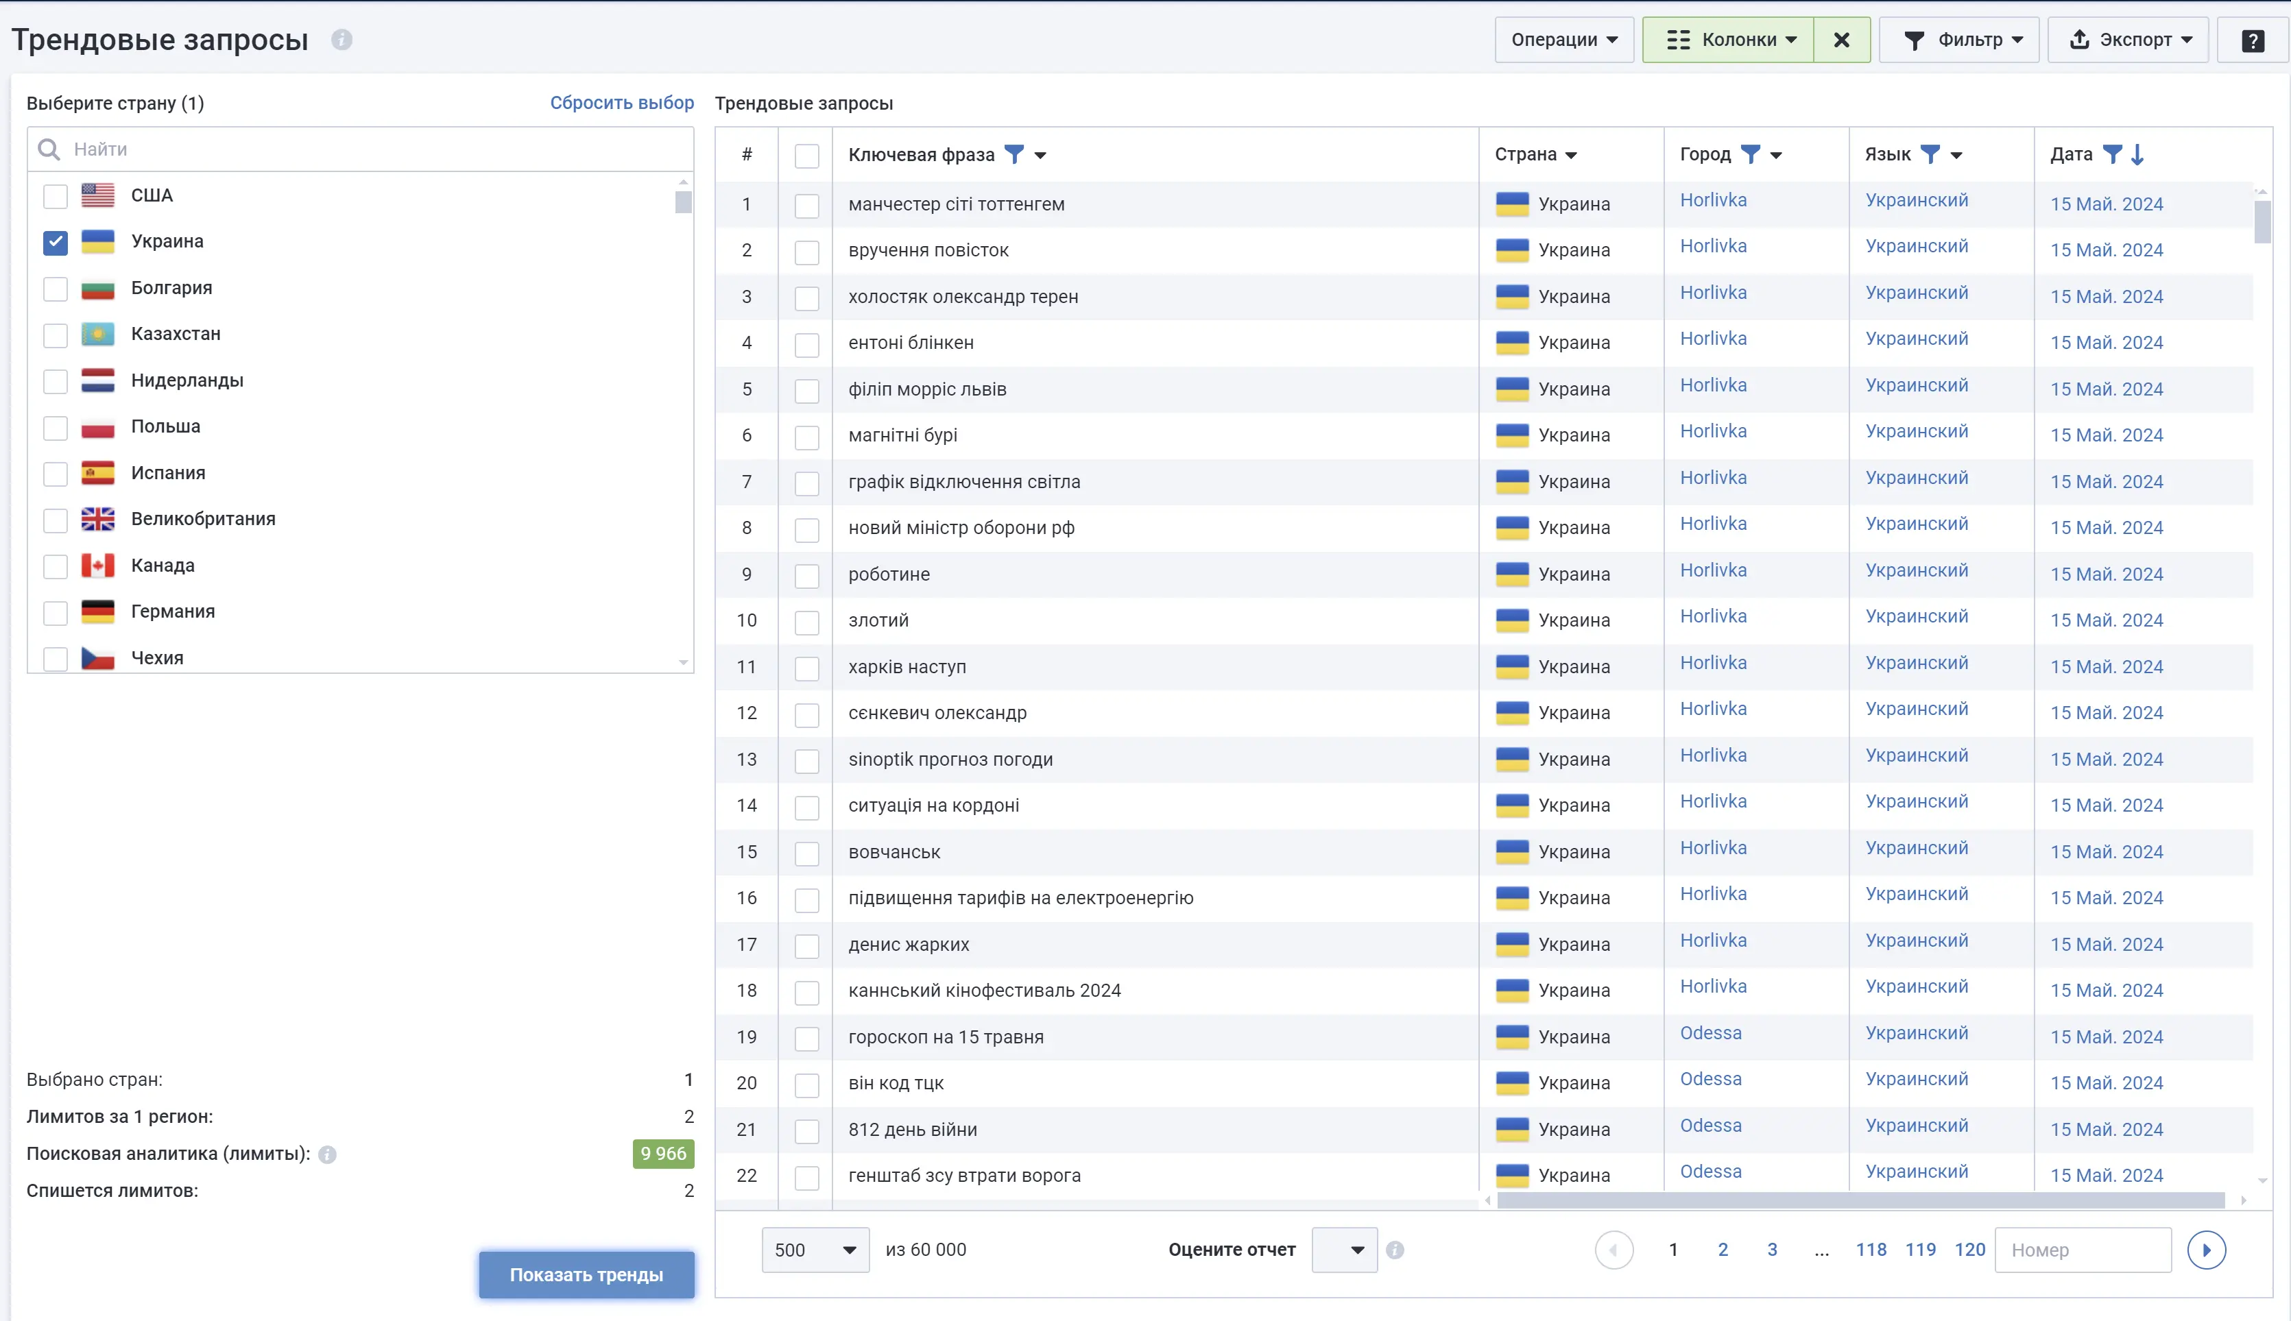Select row checkbox for магнітні бурі
The image size is (2291, 1321).
point(806,437)
